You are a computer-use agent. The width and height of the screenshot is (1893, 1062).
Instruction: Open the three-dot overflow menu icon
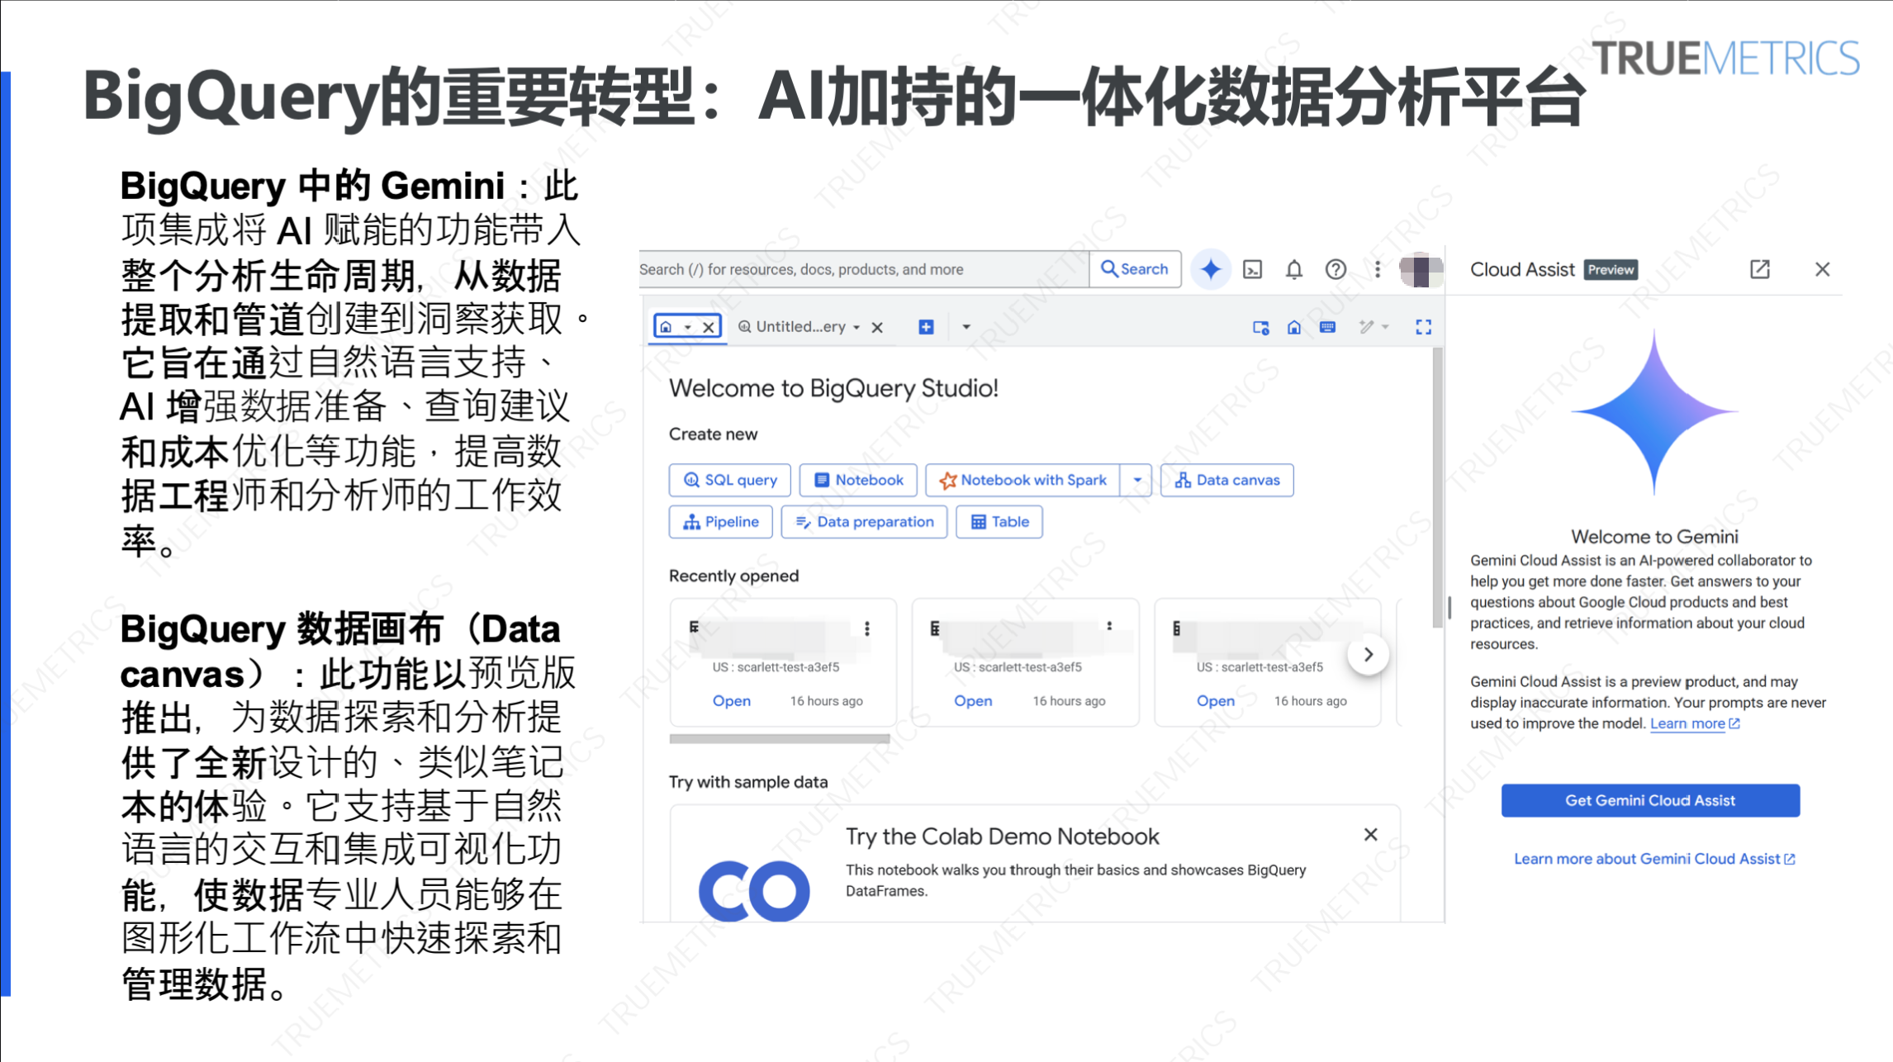[1378, 269]
